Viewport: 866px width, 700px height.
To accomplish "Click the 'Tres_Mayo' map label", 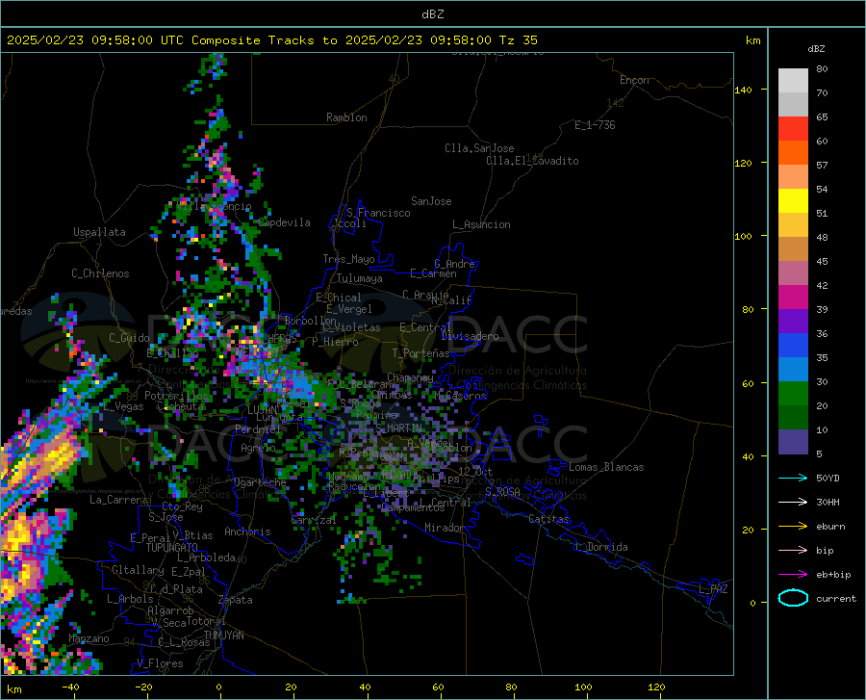I will coord(348,259).
